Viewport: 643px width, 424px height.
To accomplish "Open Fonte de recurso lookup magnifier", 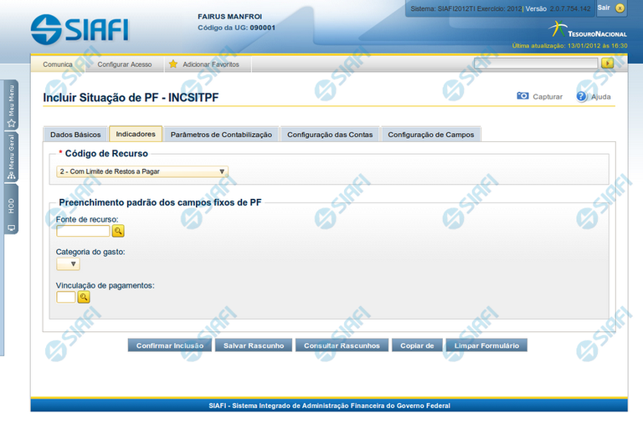I will pos(118,231).
